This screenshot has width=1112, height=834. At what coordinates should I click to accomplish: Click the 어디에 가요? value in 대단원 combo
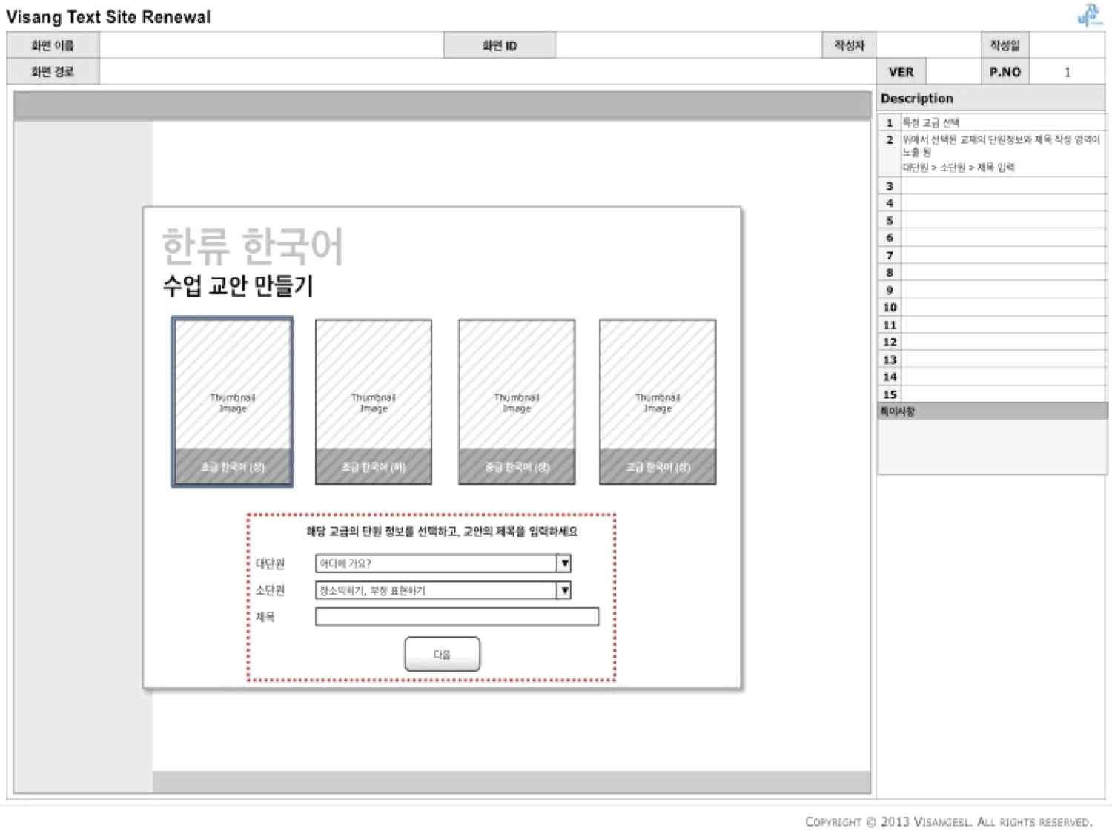click(x=345, y=563)
